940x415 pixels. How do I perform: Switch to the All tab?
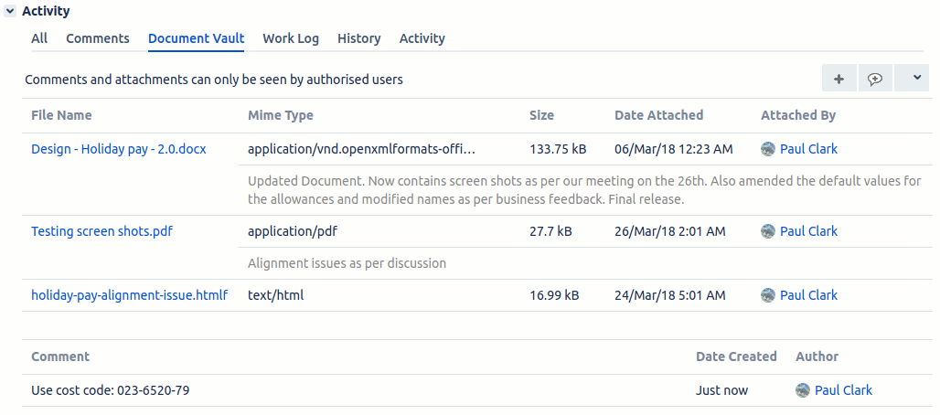39,38
